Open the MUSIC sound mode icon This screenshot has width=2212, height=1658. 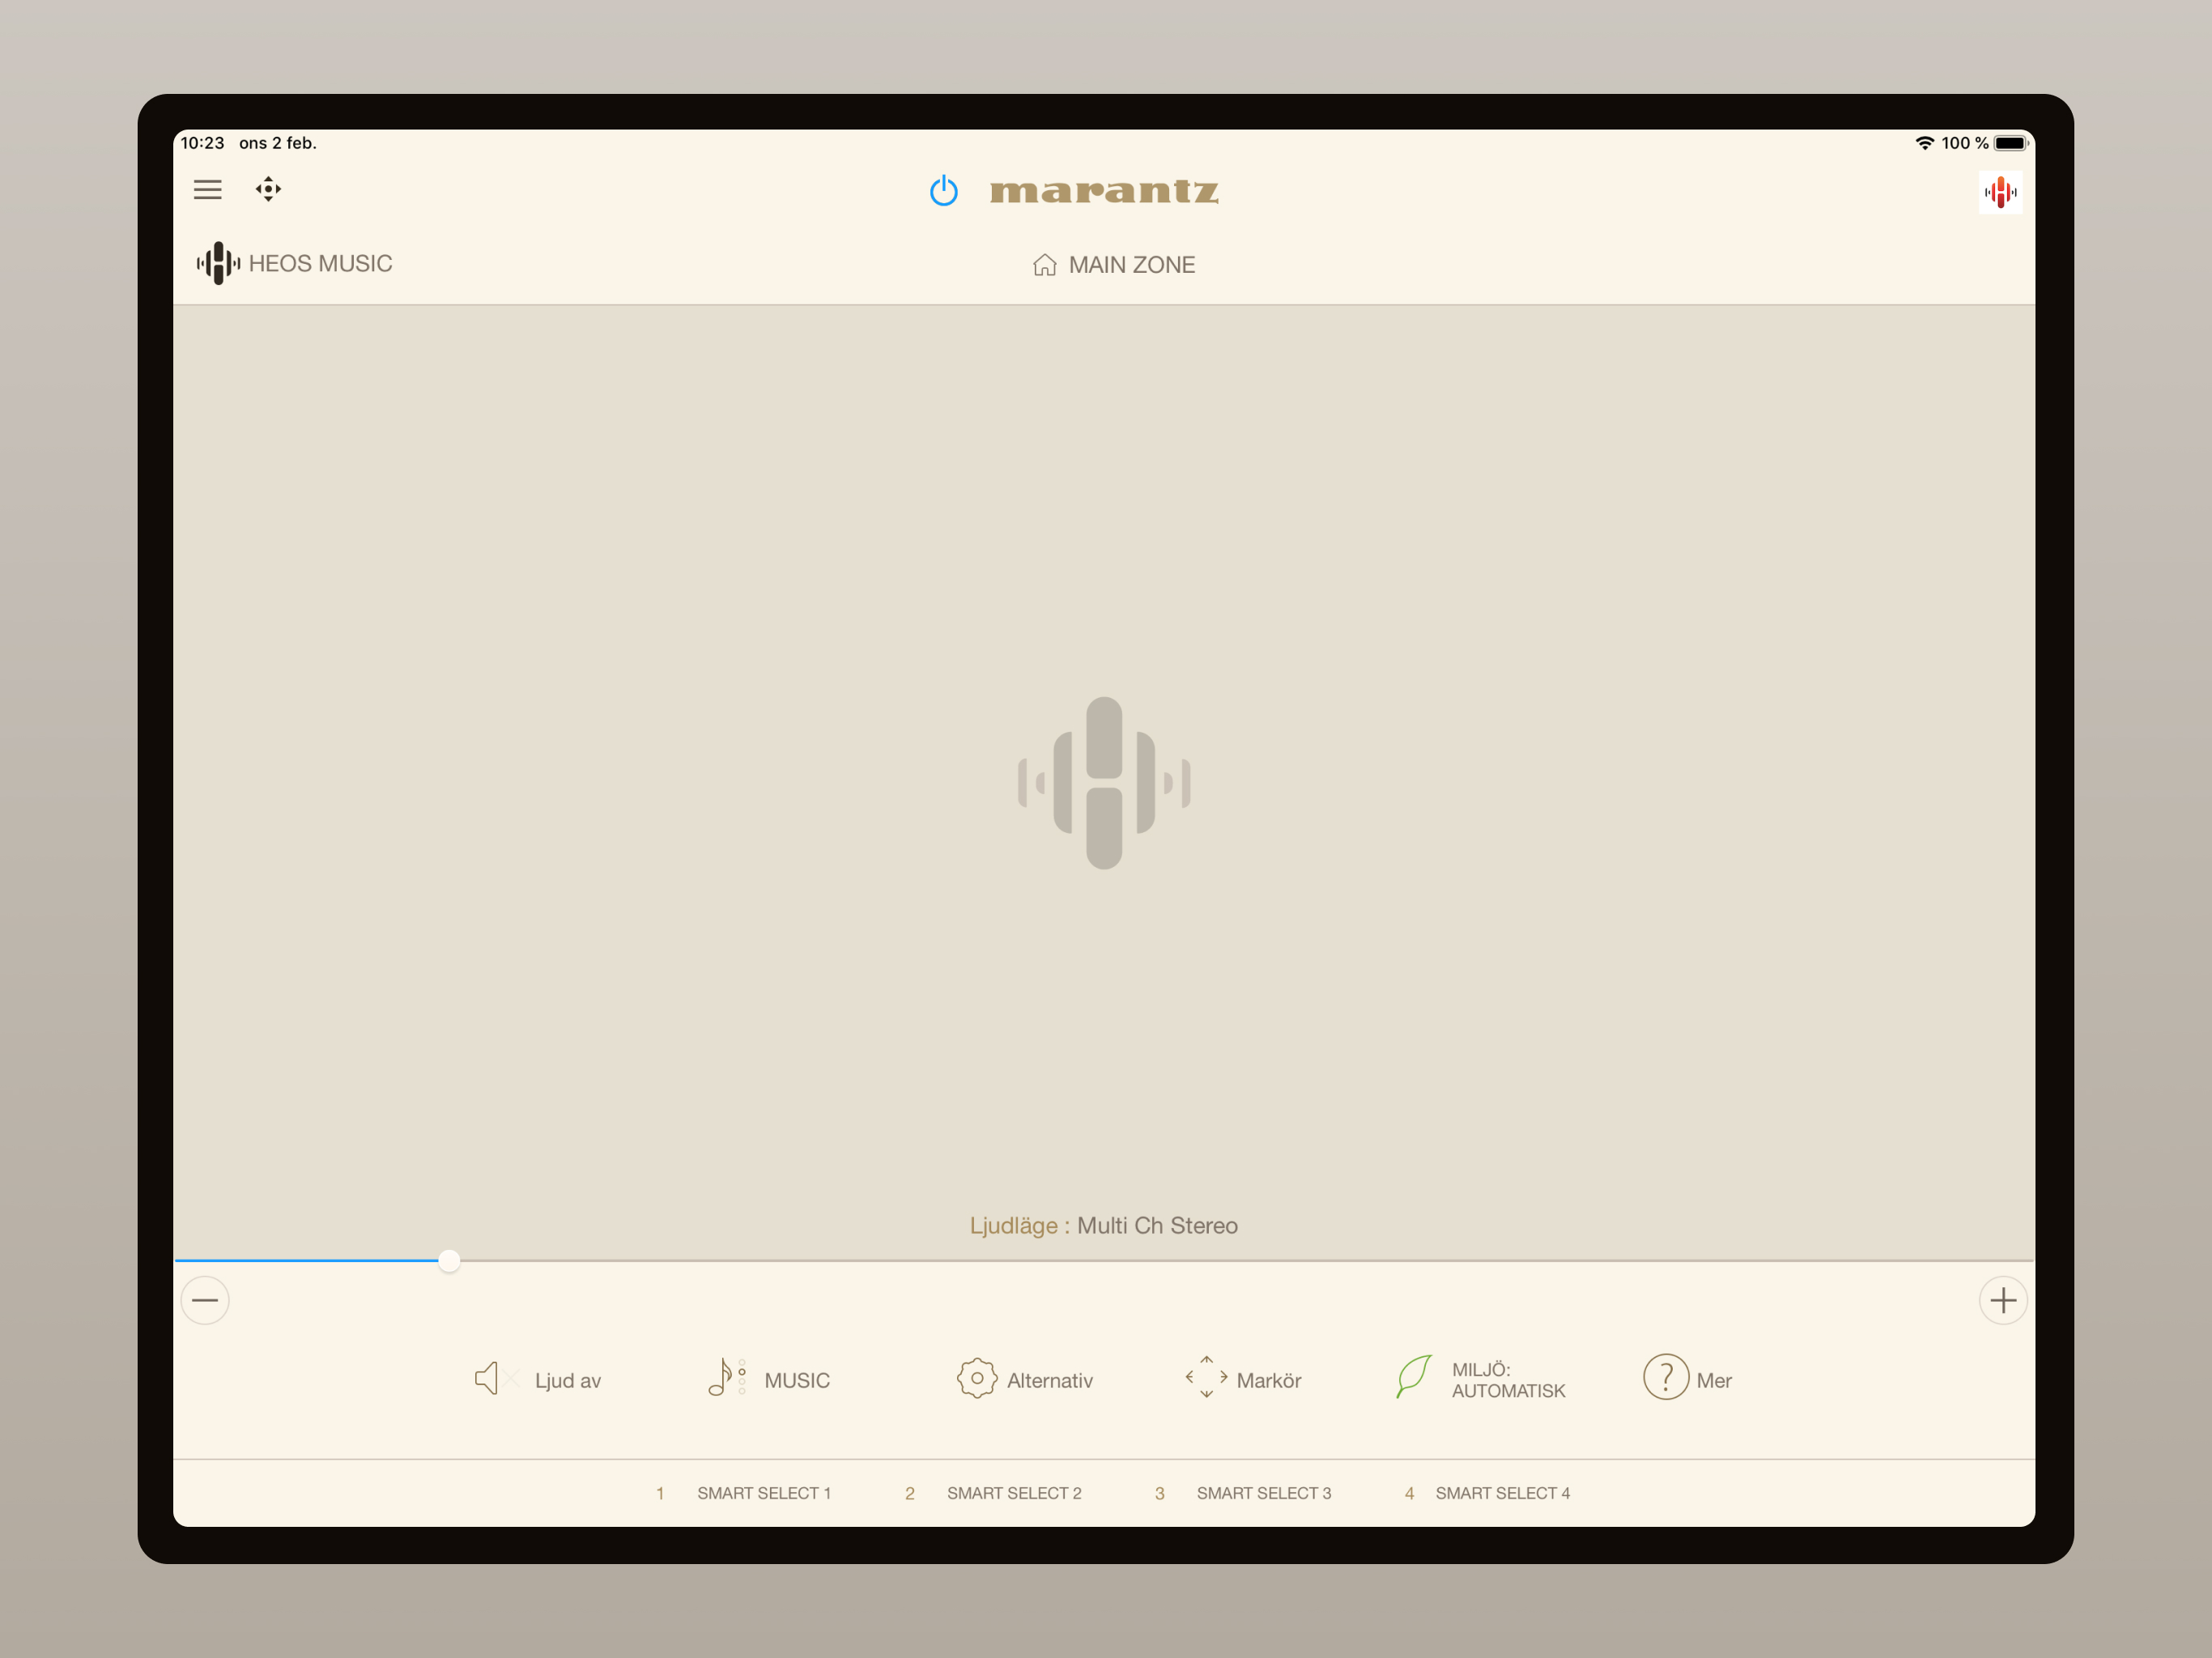click(x=768, y=1380)
